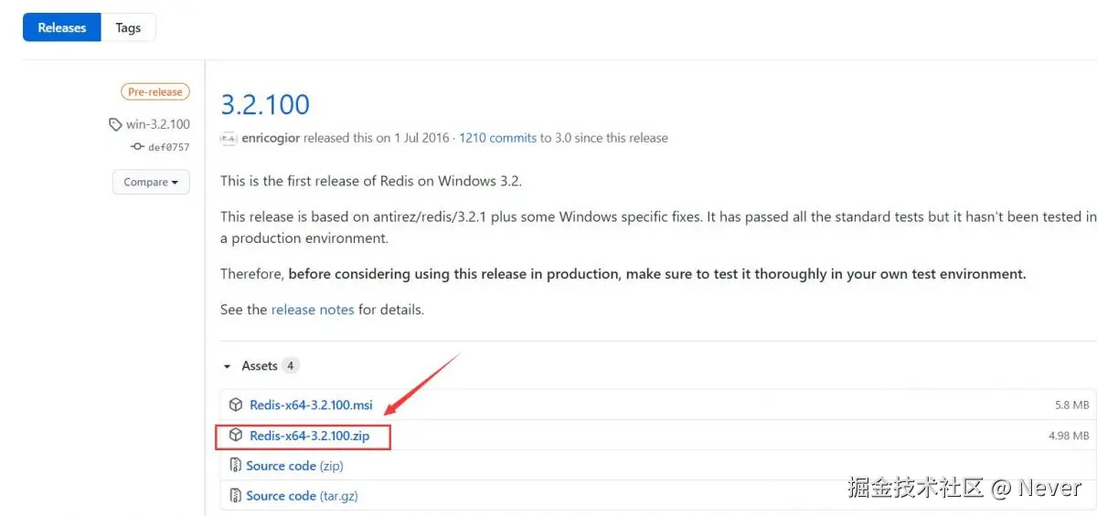Open commit hash def0757

(x=169, y=147)
